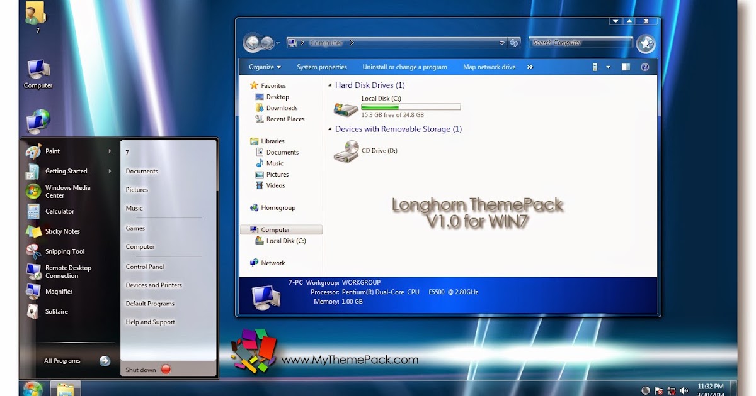
Task: Click System properties in toolbar
Action: click(322, 67)
